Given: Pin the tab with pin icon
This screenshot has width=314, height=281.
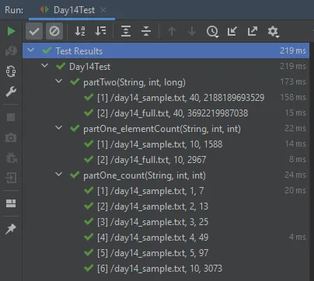Looking at the screenshot, I should coord(11,229).
